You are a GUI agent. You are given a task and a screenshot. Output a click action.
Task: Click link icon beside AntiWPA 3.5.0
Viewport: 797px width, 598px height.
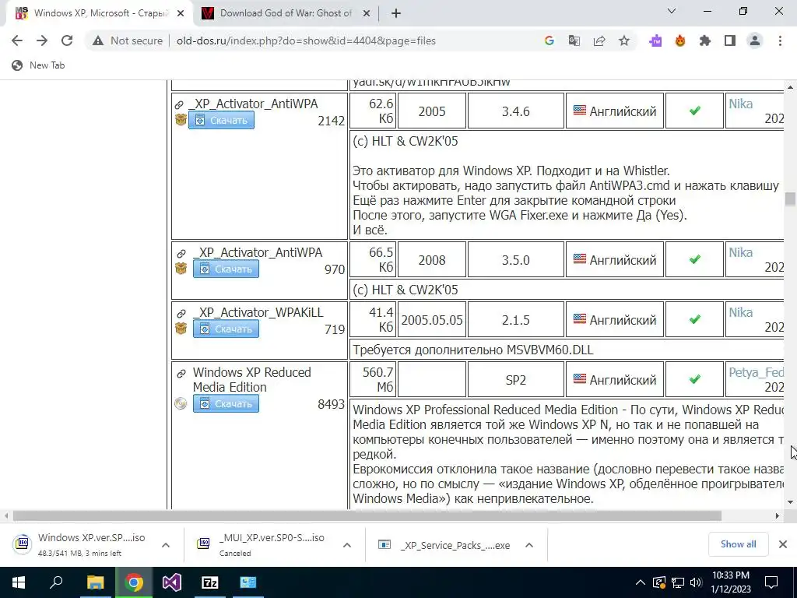181,253
